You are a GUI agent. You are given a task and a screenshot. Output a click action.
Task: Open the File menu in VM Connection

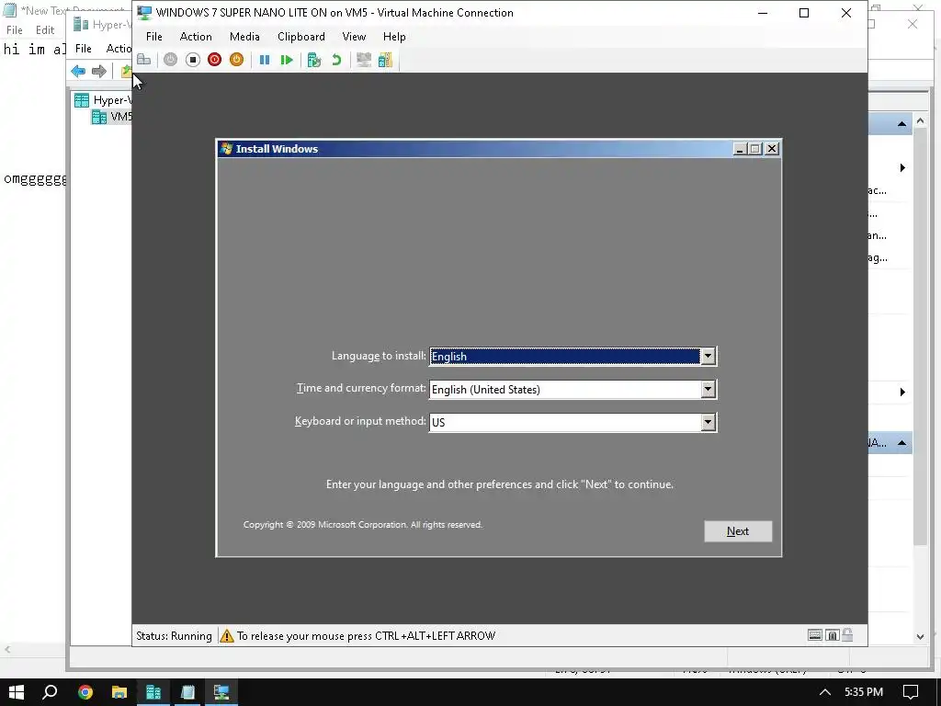[154, 37]
